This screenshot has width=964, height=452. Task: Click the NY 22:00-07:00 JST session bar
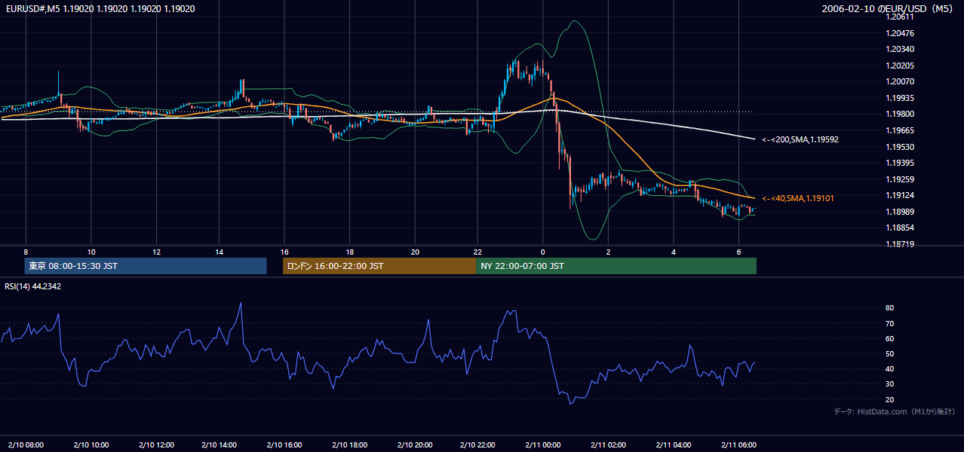click(616, 266)
